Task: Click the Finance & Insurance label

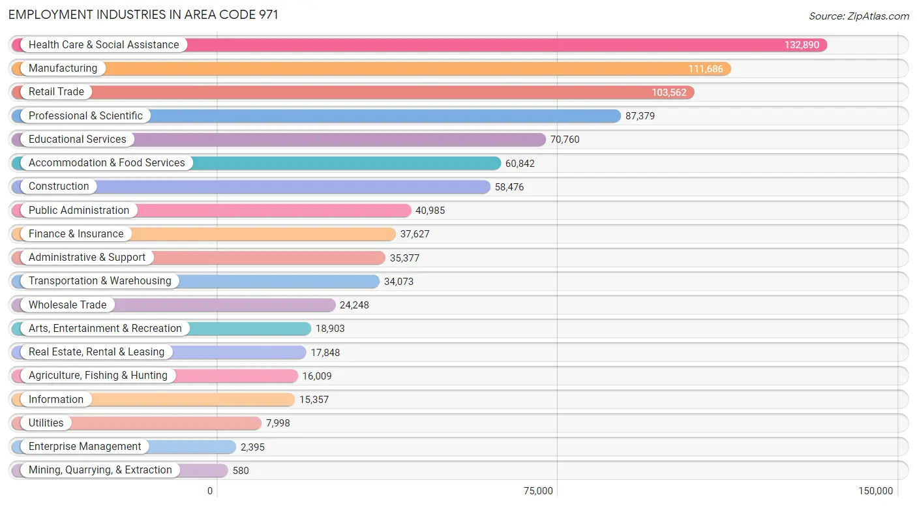Action: pos(76,233)
